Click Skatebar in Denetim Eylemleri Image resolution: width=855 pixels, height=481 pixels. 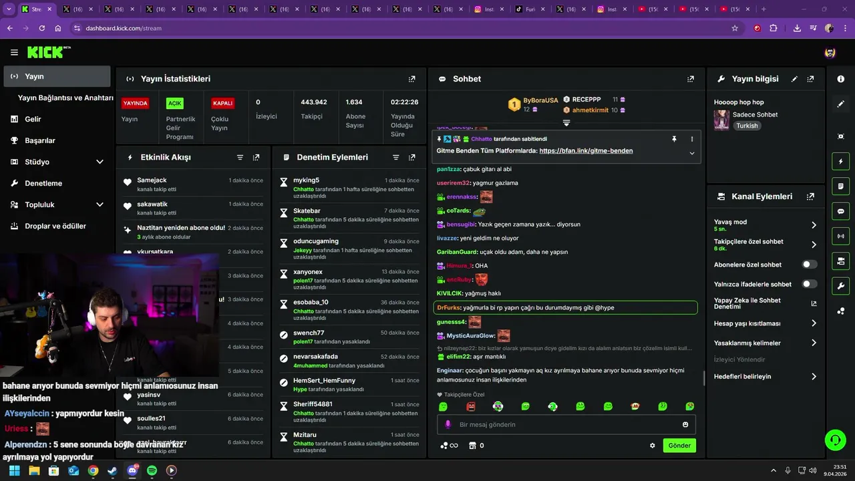pyautogui.click(x=307, y=211)
